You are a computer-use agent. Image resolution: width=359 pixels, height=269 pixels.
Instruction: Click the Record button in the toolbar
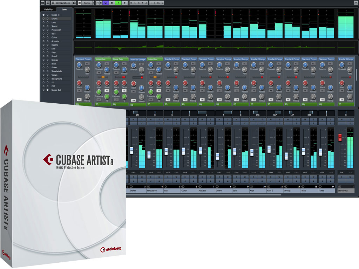coord(124,3)
